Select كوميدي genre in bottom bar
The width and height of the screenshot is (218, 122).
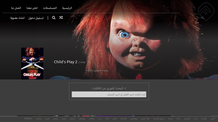[x=187, y=119]
